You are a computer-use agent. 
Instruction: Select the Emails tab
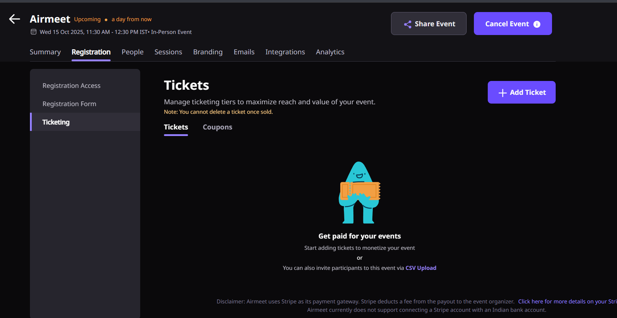244,52
